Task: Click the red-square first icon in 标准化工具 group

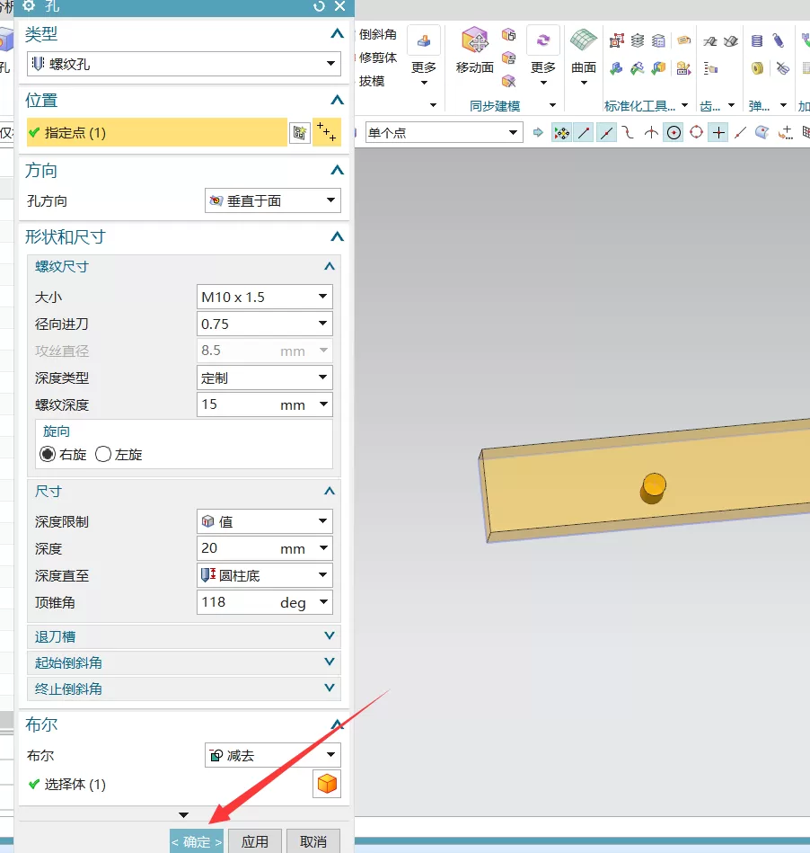Action: pyautogui.click(x=616, y=40)
